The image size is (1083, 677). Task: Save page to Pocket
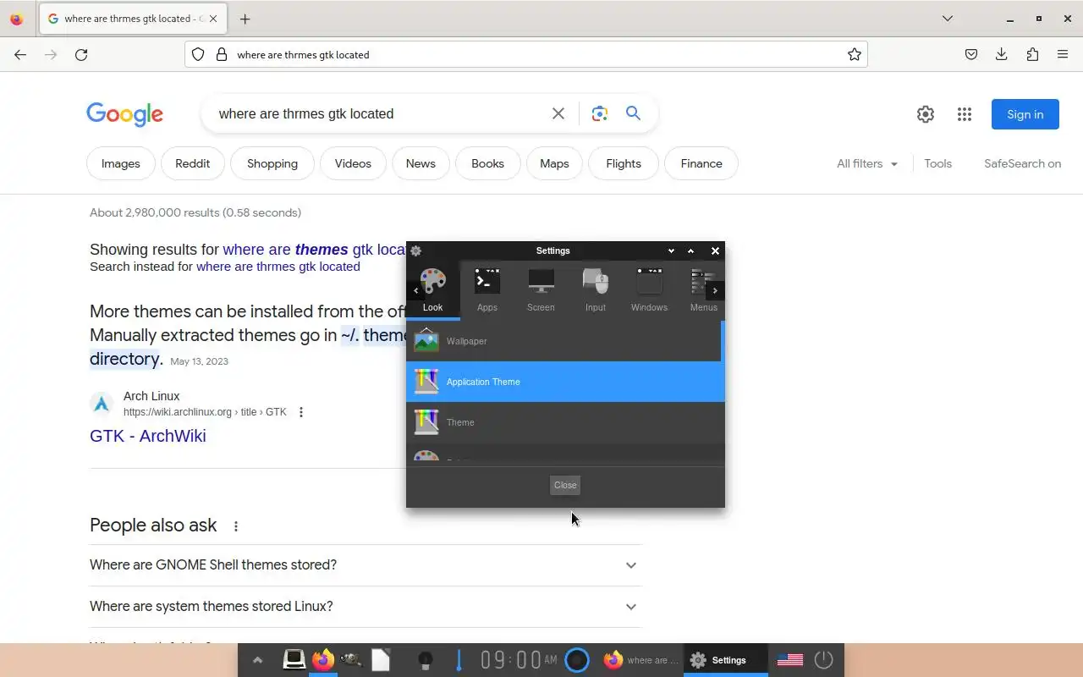(971, 54)
